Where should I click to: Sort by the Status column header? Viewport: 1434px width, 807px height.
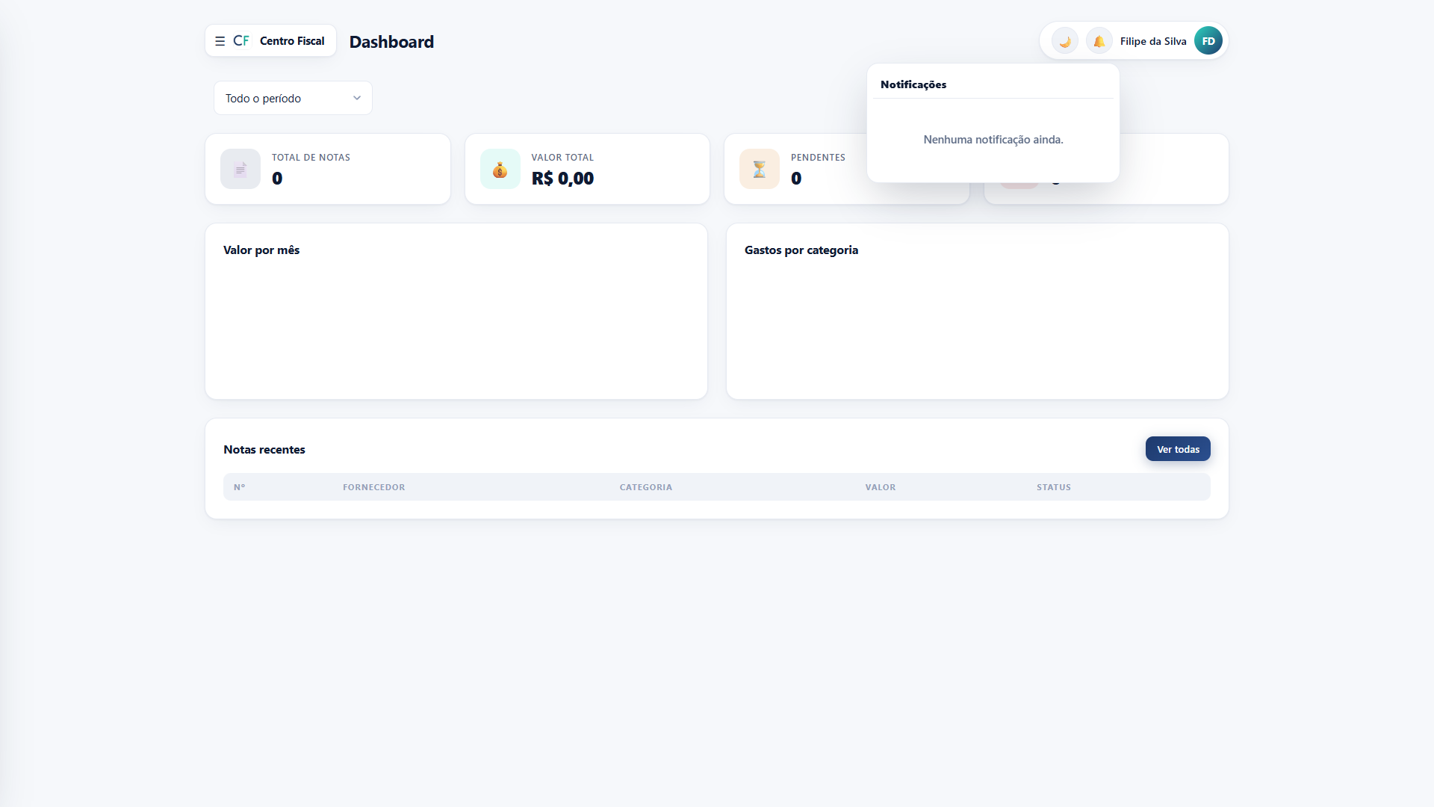click(1053, 487)
